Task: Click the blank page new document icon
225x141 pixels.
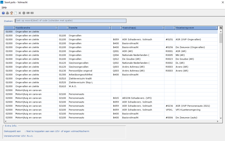Action: click(15, 13)
